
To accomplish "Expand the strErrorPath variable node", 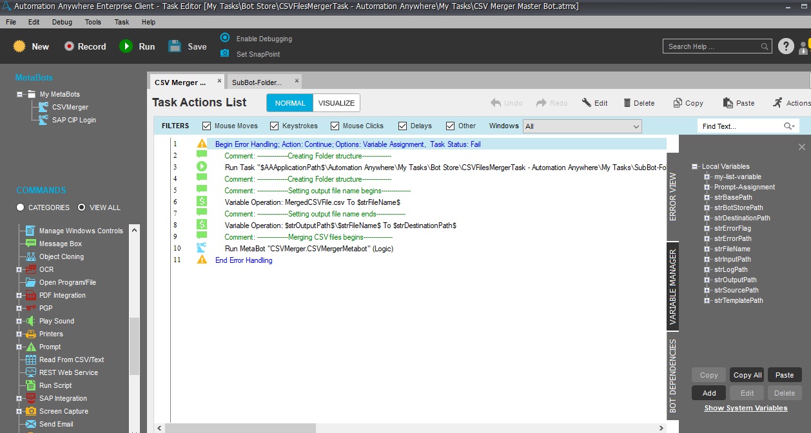I will [707, 239].
